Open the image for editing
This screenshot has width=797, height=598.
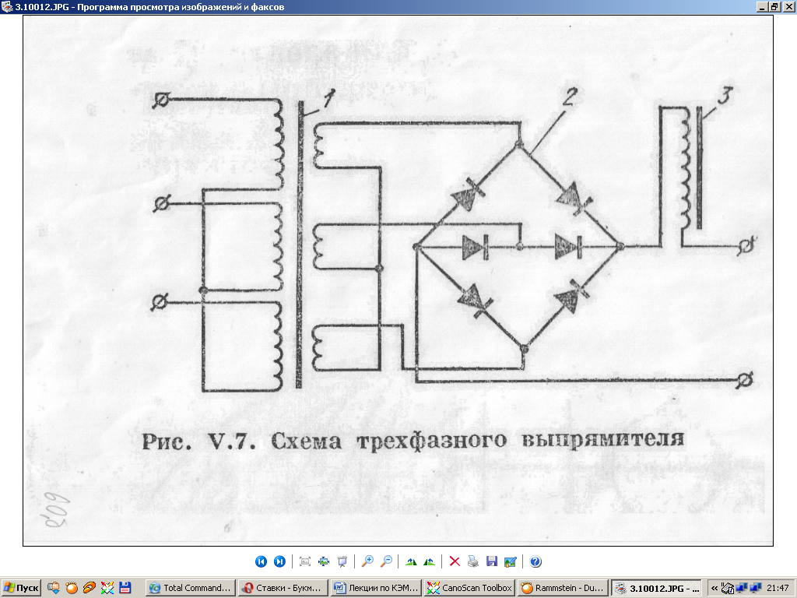coord(511,561)
